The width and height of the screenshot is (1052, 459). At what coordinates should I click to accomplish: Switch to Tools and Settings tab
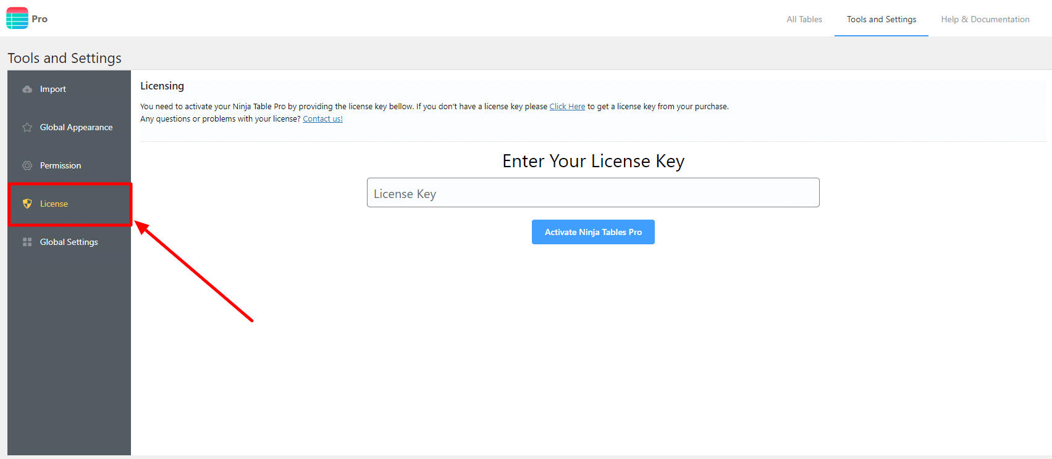point(882,19)
